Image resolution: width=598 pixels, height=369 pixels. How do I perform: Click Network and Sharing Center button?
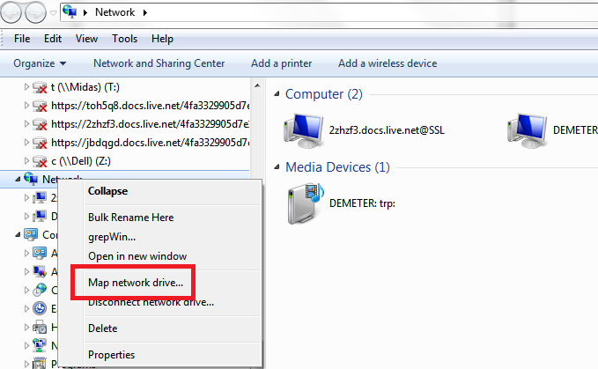[x=159, y=63]
